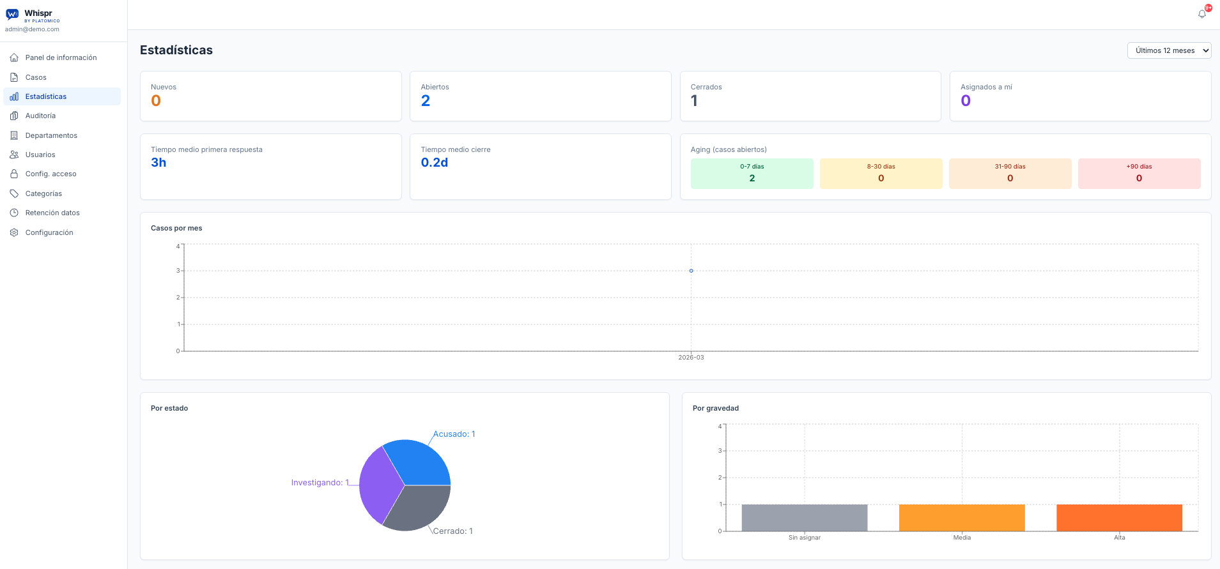The height and width of the screenshot is (569, 1220).
Task: Click the Cerrados stat card
Action: point(810,96)
